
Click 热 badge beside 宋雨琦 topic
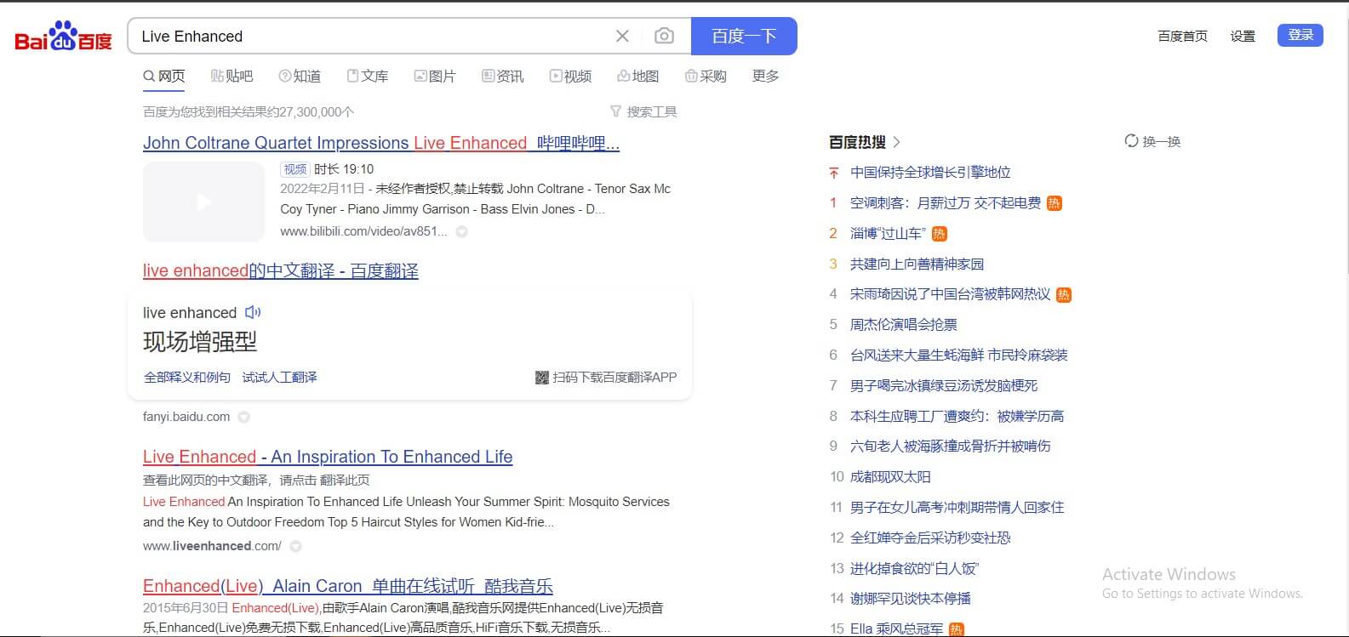coord(1063,294)
